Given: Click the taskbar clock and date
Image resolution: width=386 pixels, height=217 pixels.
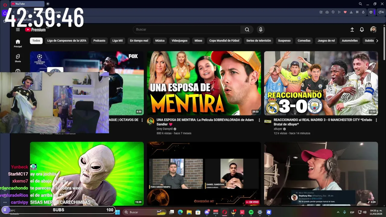Looking at the screenshot, I should (376, 212).
